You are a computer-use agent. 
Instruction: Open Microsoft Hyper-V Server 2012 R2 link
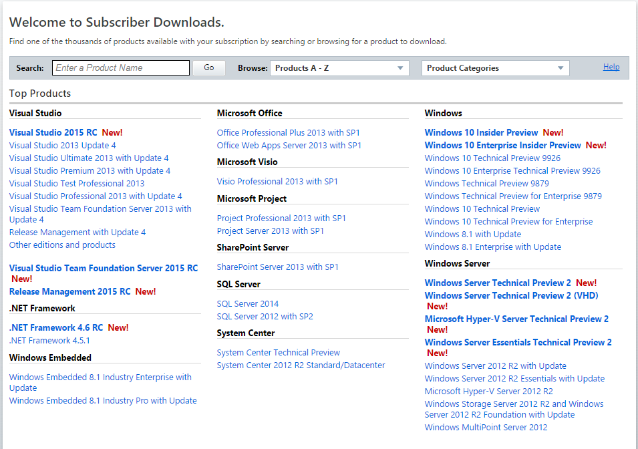(x=488, y=391)
